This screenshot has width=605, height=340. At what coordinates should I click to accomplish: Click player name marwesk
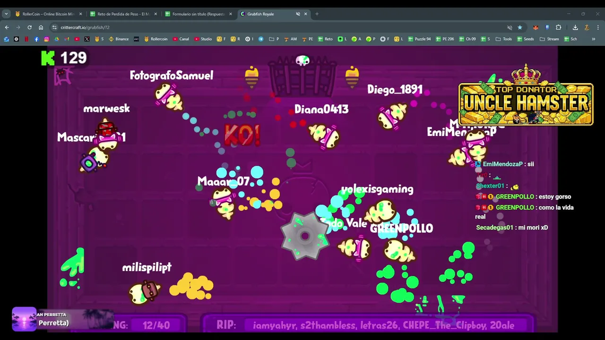point(107,109)
